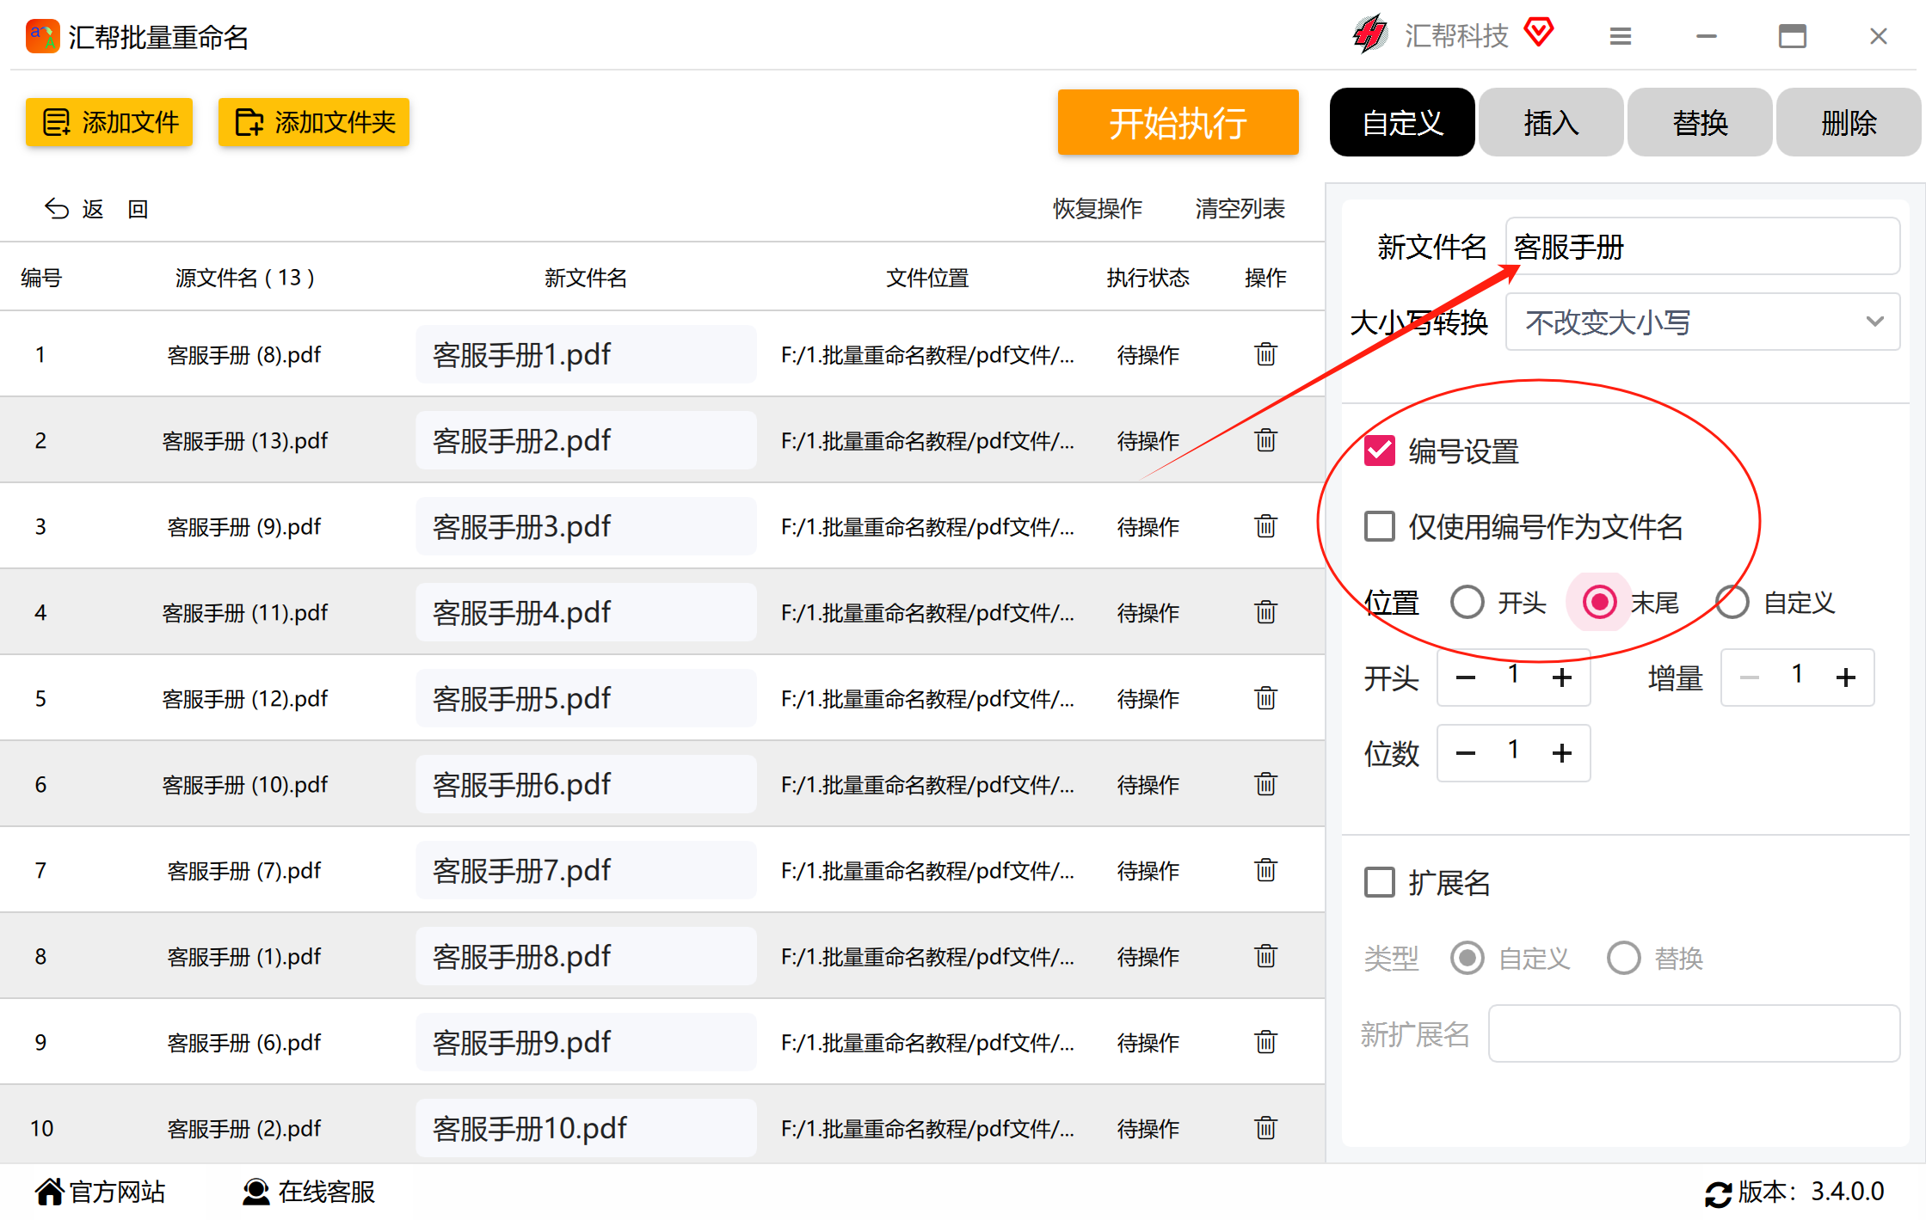Decrease the 开头 start number
Viewport: 1926px width, 1220px height.
tap(1466, 678)
